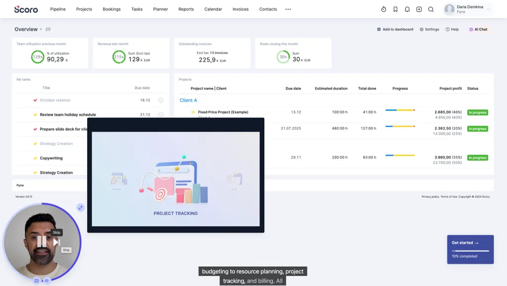
Task: Open Outstanding invoices widget
Action: 212,53
